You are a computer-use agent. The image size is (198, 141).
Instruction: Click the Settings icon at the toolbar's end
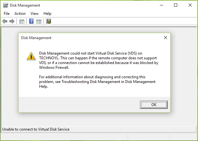pos(49,21)
